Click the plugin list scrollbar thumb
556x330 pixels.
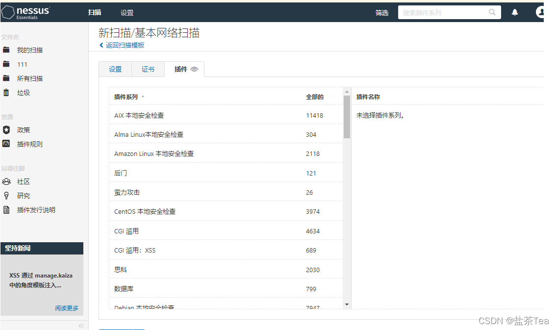click(347, 117)
